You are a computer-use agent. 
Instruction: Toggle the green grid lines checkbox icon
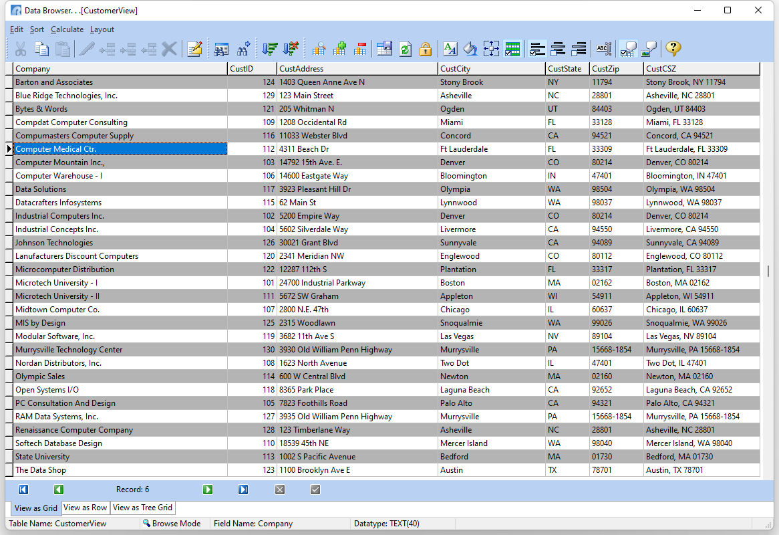pyautogui.click(x=512, y=49)
